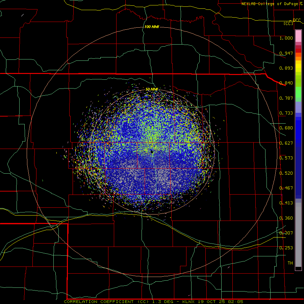Click the "0.307" legend value
This screenshot has width=304, height=304.
(286, 233)
